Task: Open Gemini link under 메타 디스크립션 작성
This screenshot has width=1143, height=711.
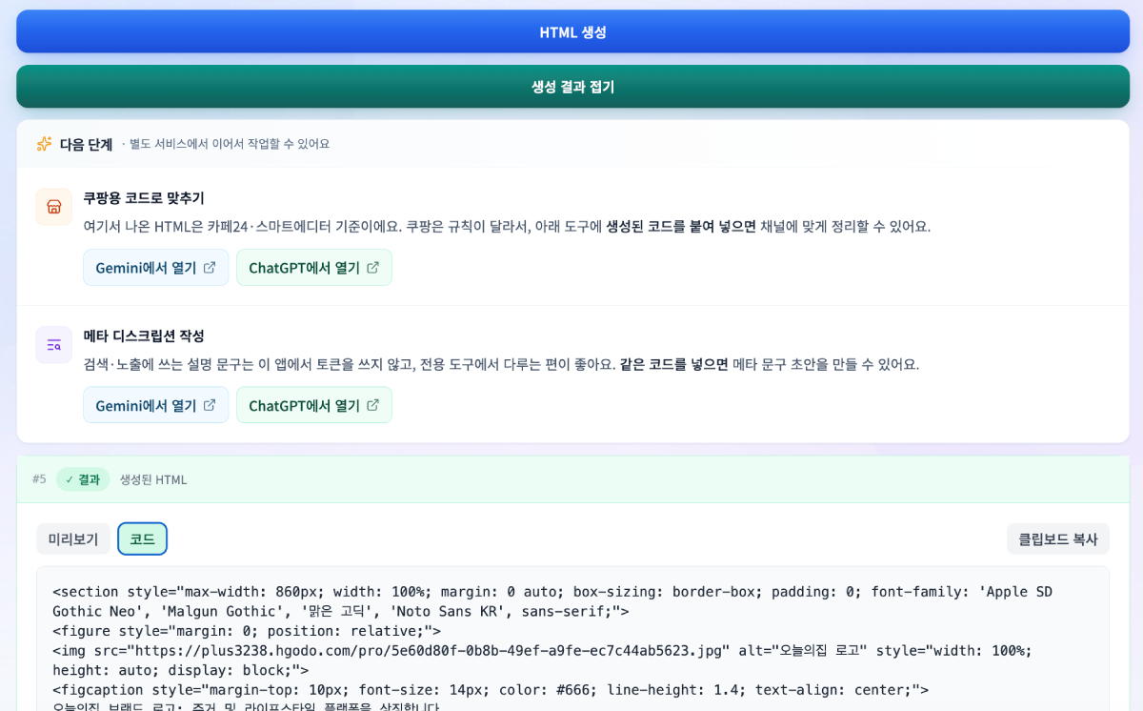Action: click(x=156, y=406)
